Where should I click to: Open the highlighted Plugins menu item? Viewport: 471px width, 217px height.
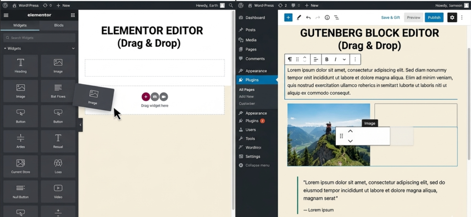(257, 80)
